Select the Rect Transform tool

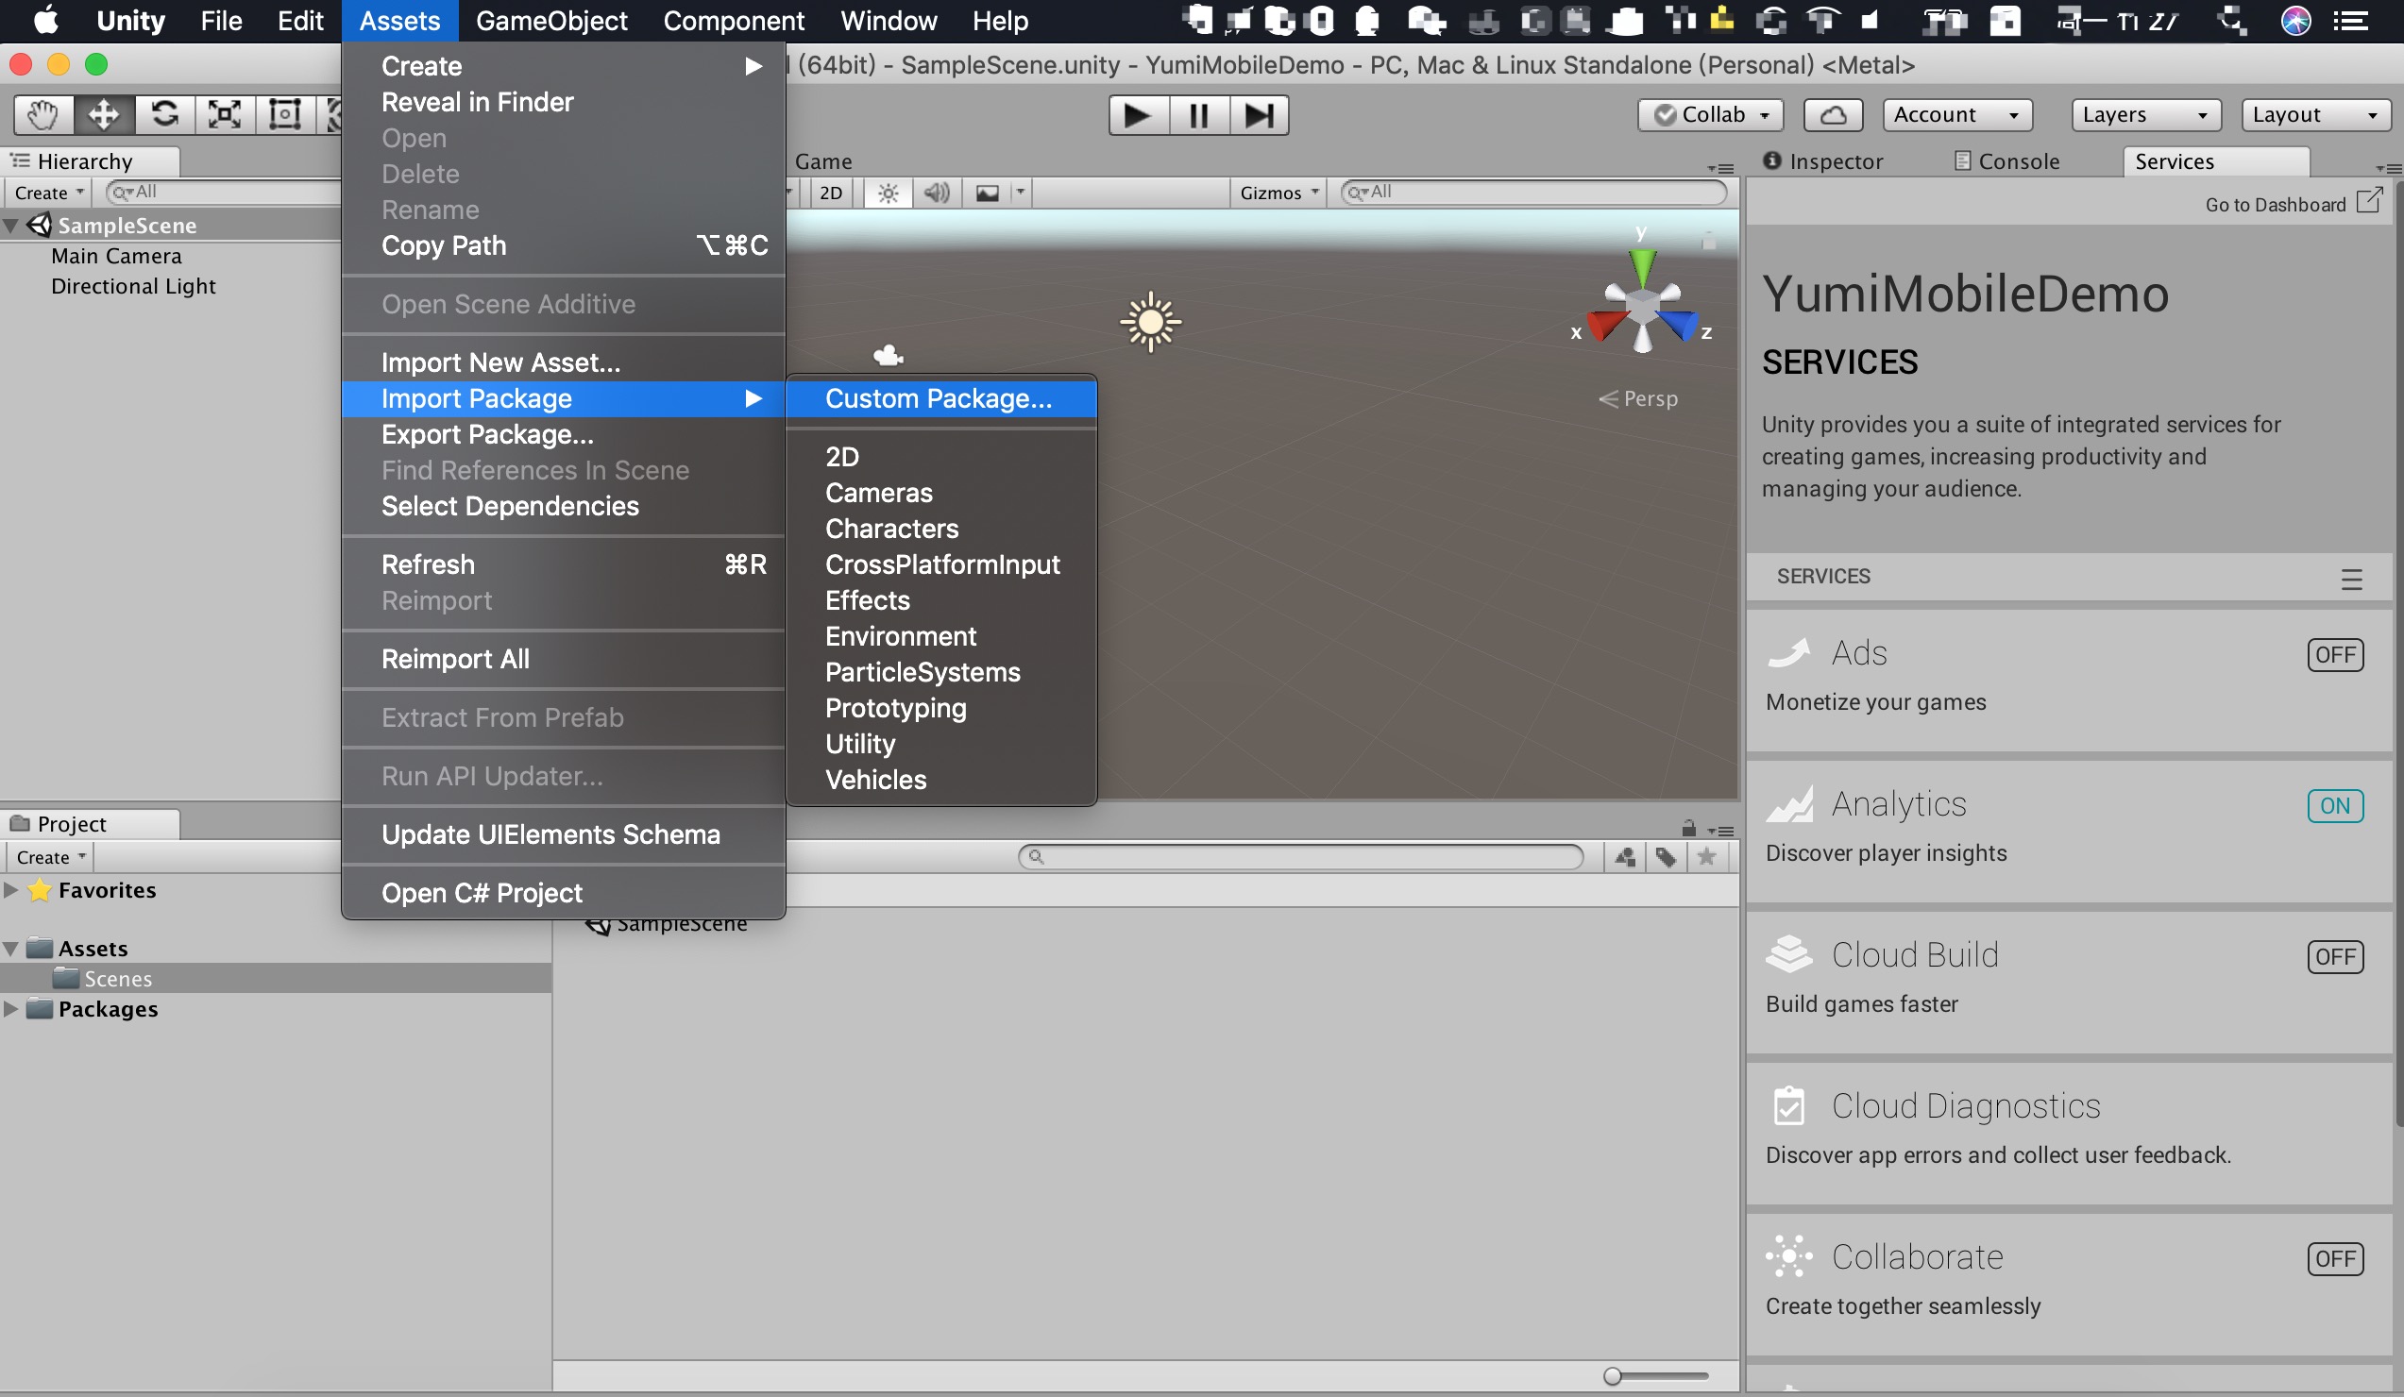(284, 114)
